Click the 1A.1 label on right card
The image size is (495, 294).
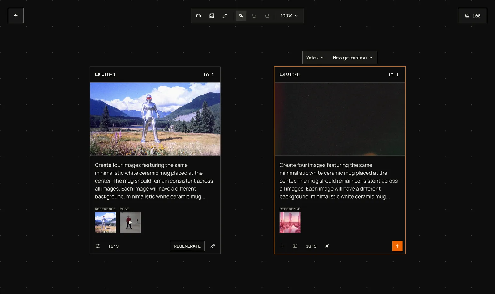coord(393,75)
